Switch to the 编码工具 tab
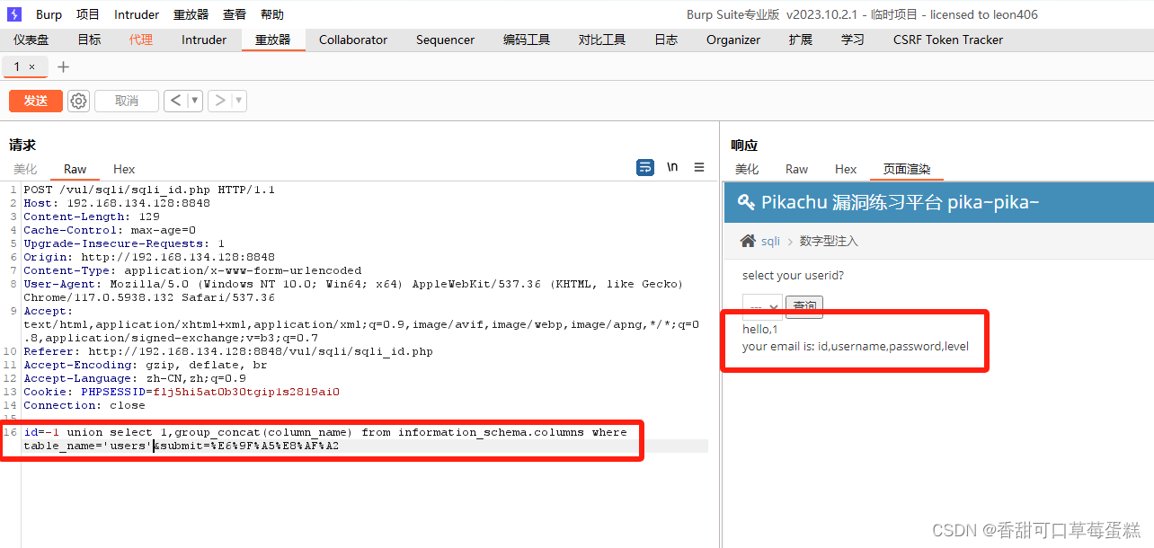Image resolution: width=1154 pixels, height=548 pixels. [527, 40]
